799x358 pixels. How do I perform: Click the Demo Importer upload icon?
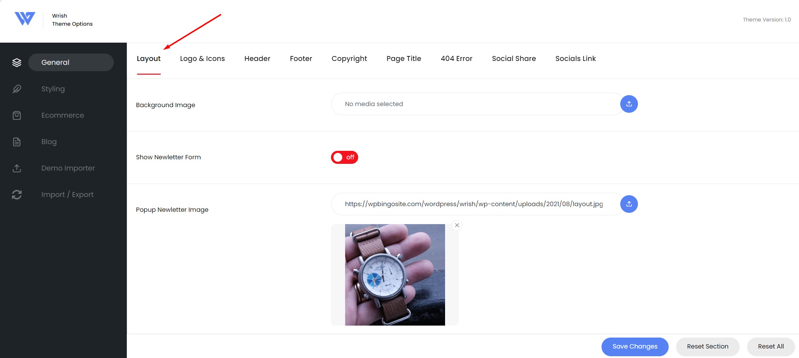(17, 168)
